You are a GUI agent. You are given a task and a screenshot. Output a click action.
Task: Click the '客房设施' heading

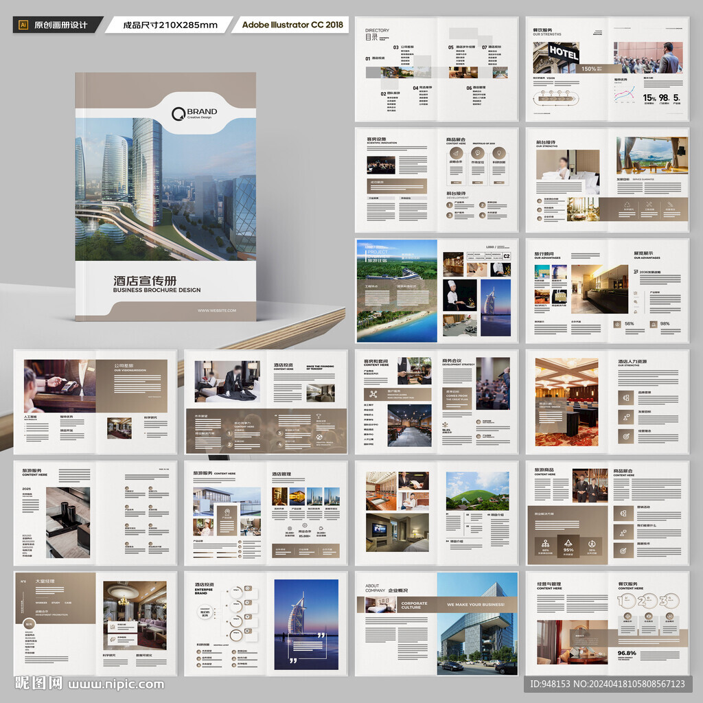point(376,139)
